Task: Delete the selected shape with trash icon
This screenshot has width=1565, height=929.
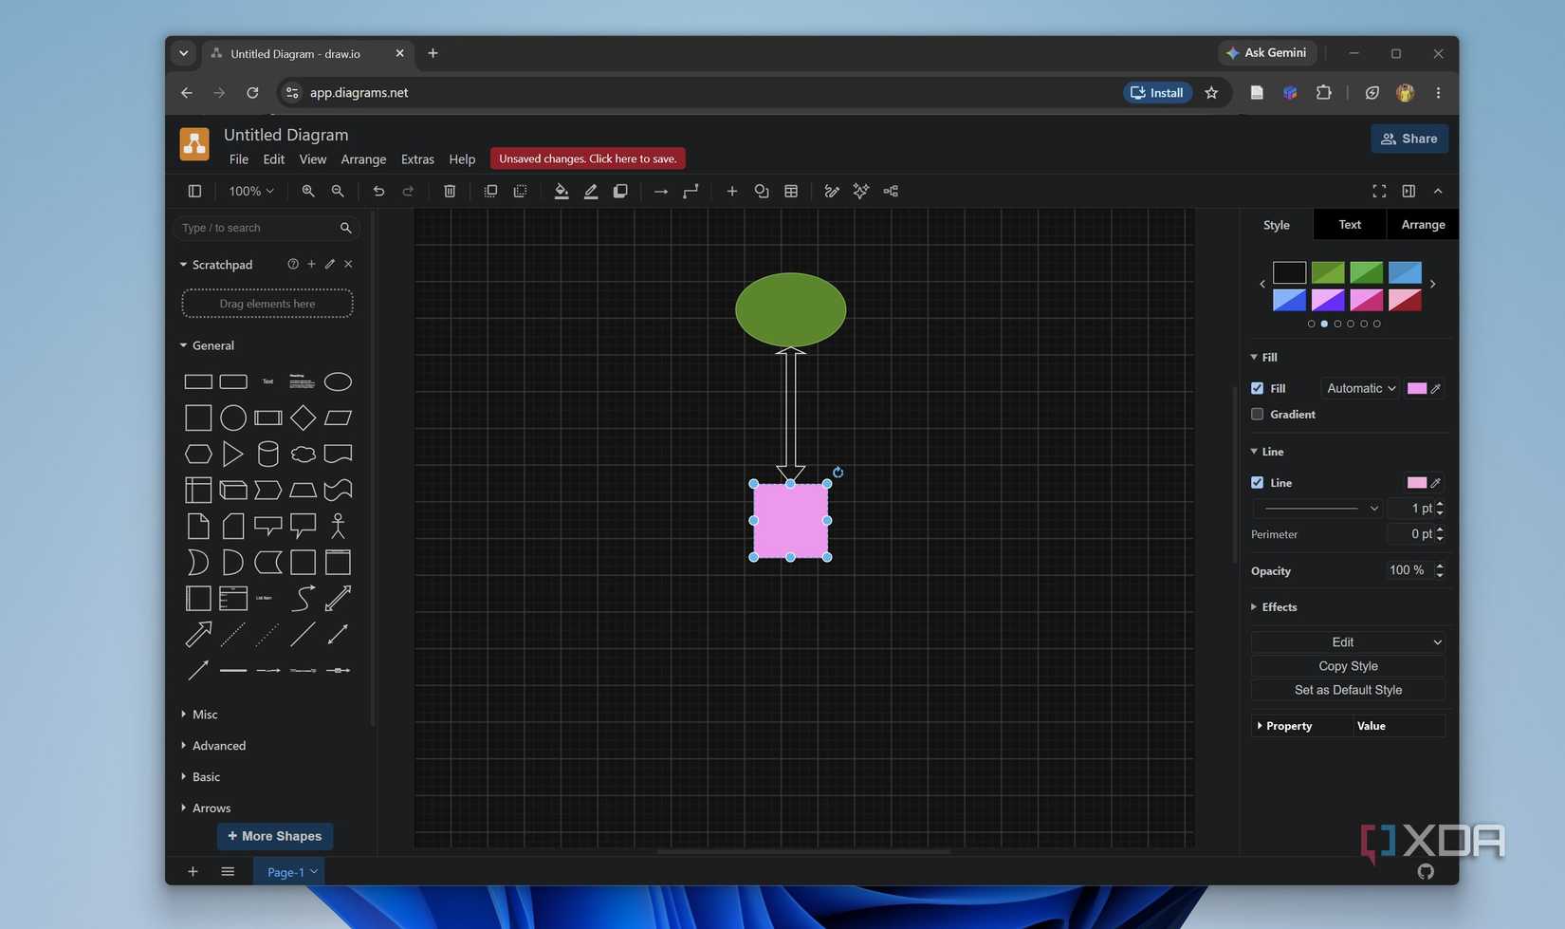Action: 450,191
